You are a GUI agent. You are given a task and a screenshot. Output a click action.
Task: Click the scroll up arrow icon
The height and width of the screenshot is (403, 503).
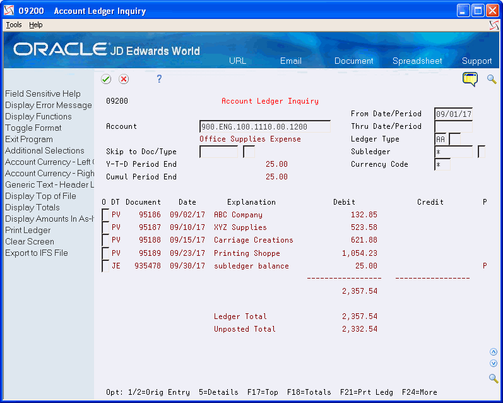(x=494, y=352)
